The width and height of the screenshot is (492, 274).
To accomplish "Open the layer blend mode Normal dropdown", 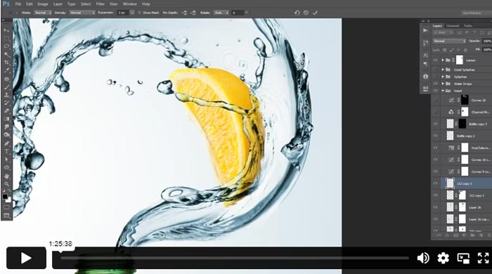I will click(x=449, y=41).
